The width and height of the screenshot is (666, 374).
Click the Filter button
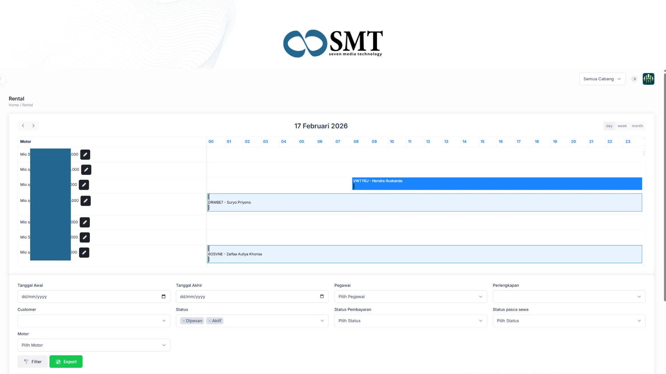(33, 362)
